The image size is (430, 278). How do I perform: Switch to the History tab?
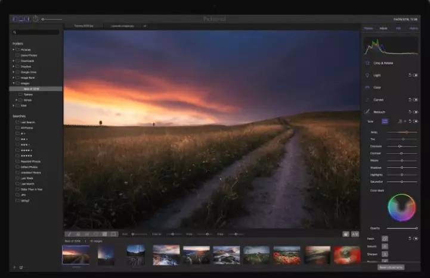pyautogui.click(x=413, y=28)
